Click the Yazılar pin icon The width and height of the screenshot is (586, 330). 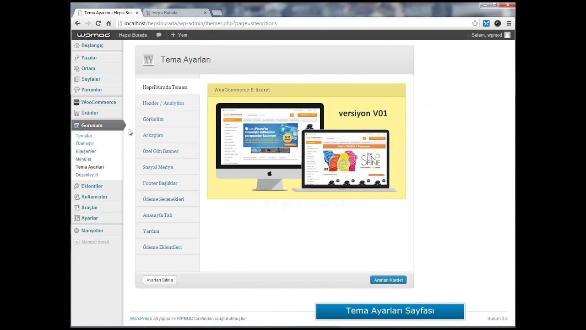coord(77,58)
